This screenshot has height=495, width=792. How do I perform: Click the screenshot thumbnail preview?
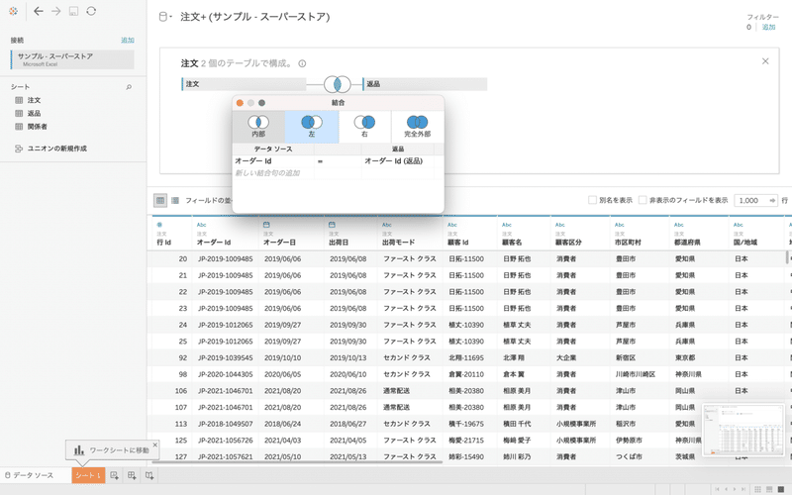click(x=743, y=431)
